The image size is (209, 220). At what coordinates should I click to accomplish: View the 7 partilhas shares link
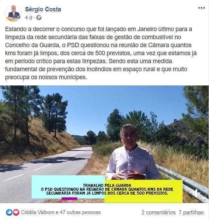point(191,213)
